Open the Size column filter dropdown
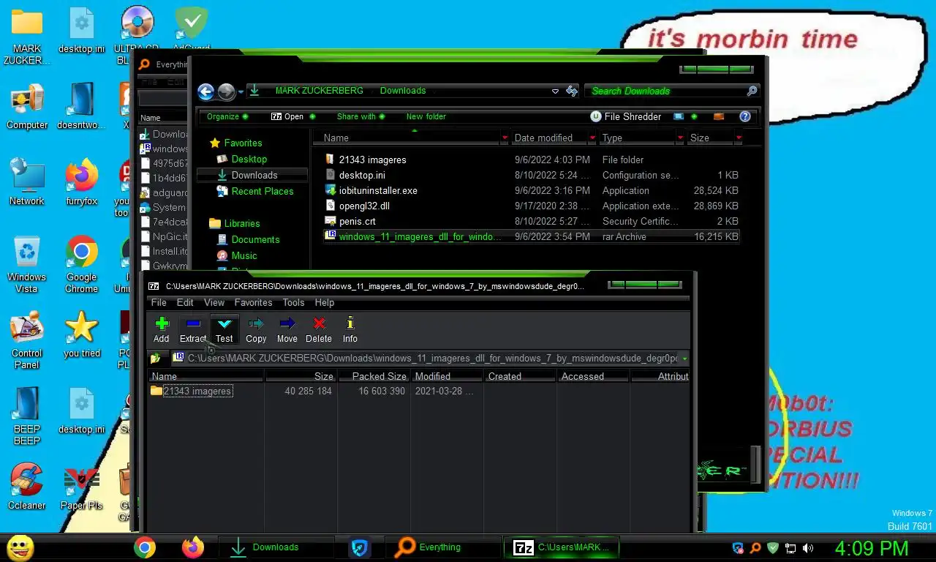This screenshot has width=936, height=562. tap(739, 138)
